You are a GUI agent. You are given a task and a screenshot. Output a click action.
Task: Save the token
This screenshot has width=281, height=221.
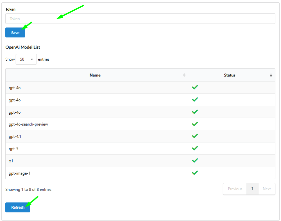15,32
